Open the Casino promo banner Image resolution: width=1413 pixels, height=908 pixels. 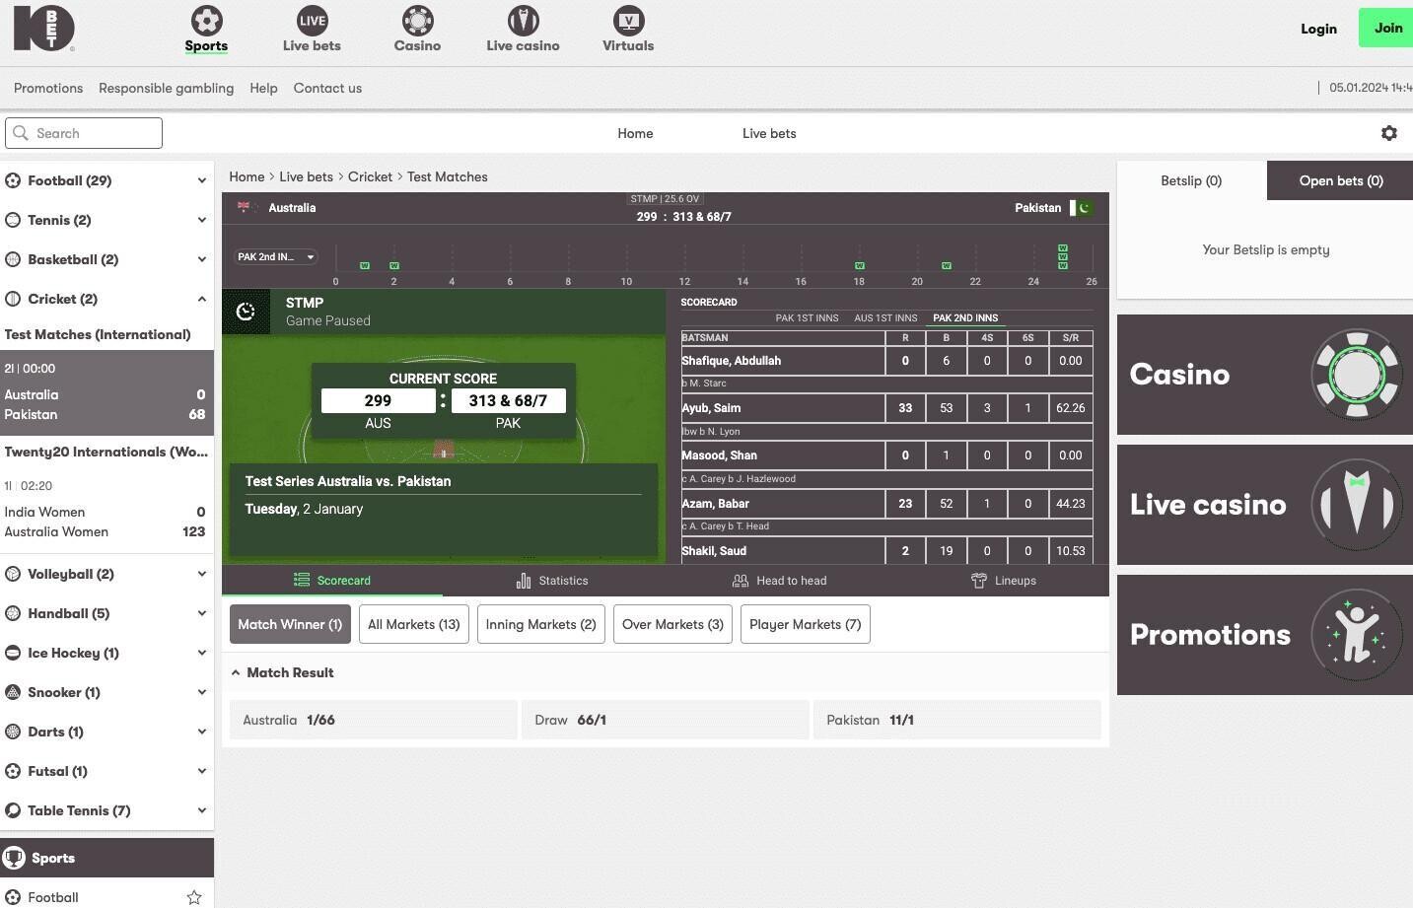click(x=1265, y=375)
